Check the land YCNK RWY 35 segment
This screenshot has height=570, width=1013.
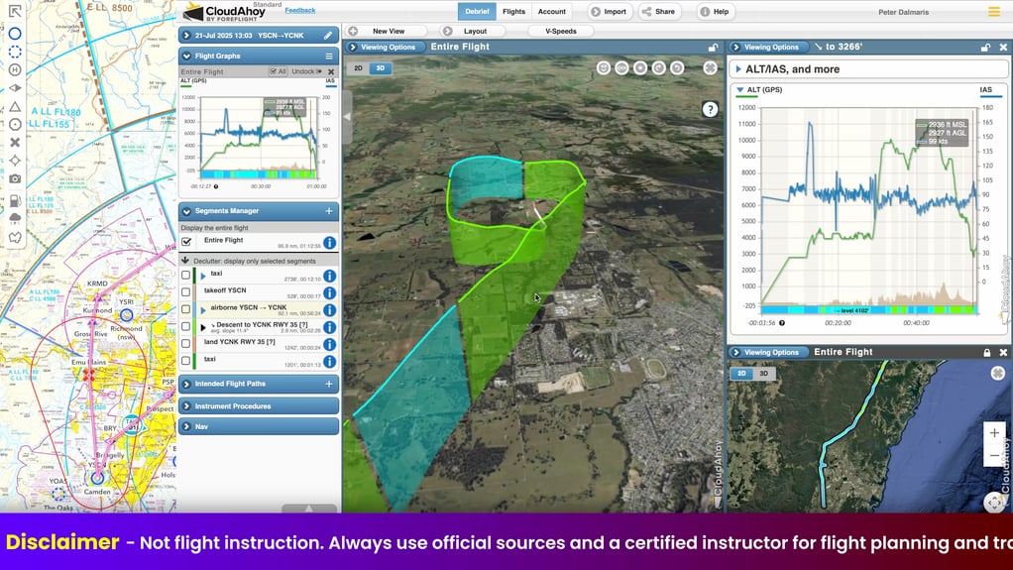click(x=186, y=343)
